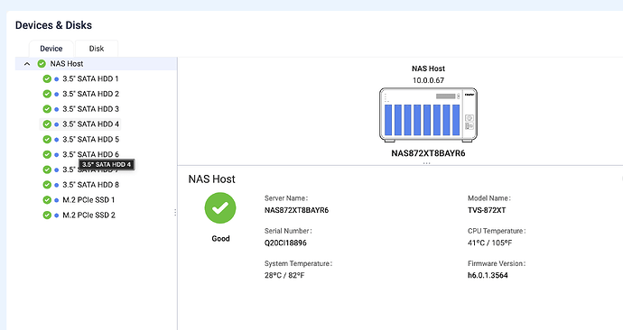The image size is (623, 330).
Task: Click blue dot beside SATA HDD 8
Action: [56, 185]
